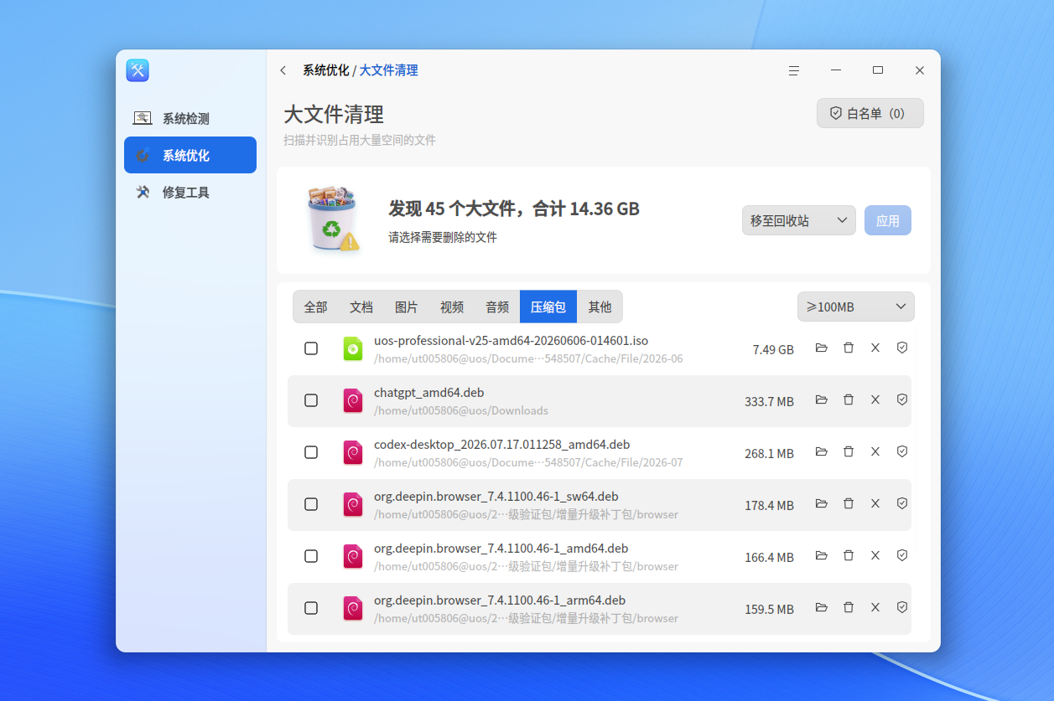Click trash icon for chatgpt_amd64.deb

click(849, 399)
